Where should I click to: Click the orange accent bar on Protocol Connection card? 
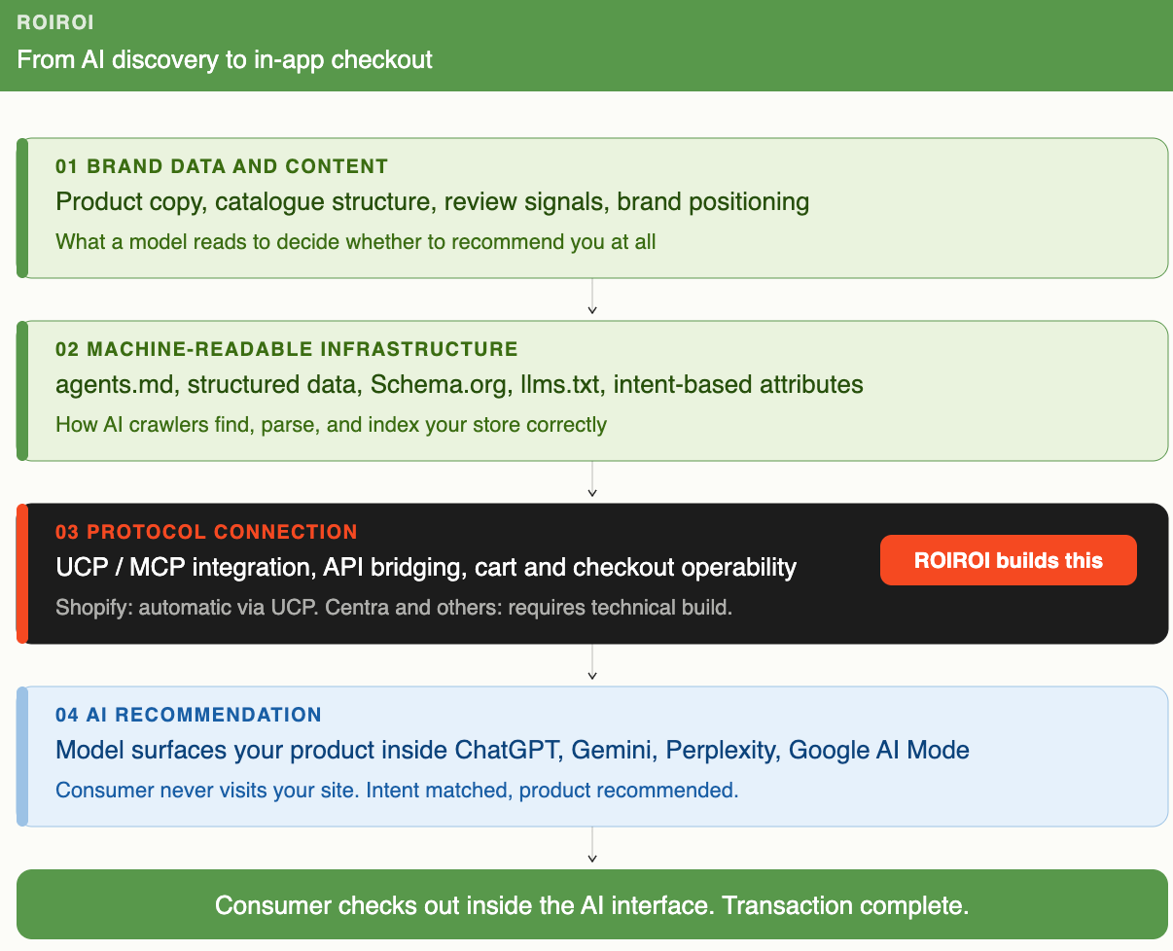pyautogui.click(x=22, y=574)
